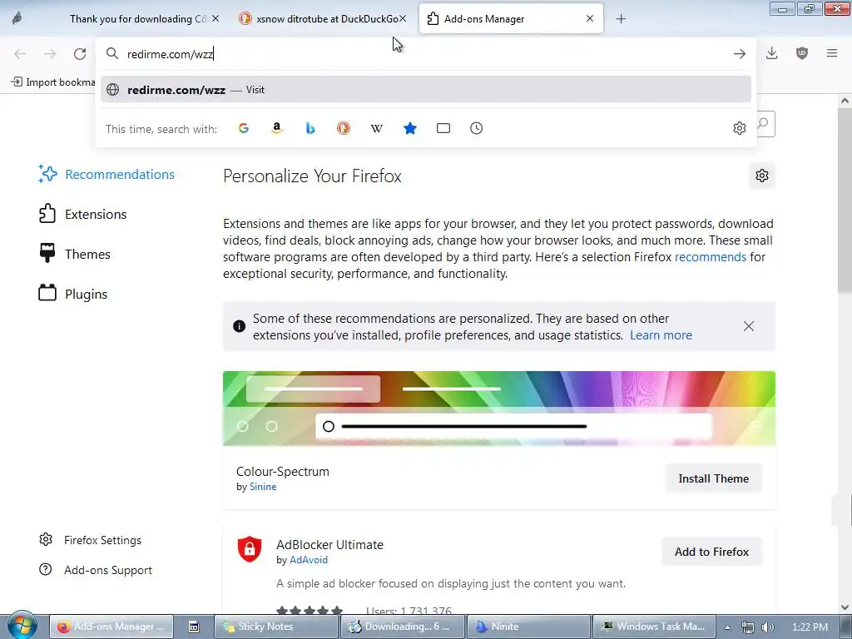Click Colour-Spectrum theme preview image
The image size is (852, 639).
pyautogui.click(x=499, y=409)
